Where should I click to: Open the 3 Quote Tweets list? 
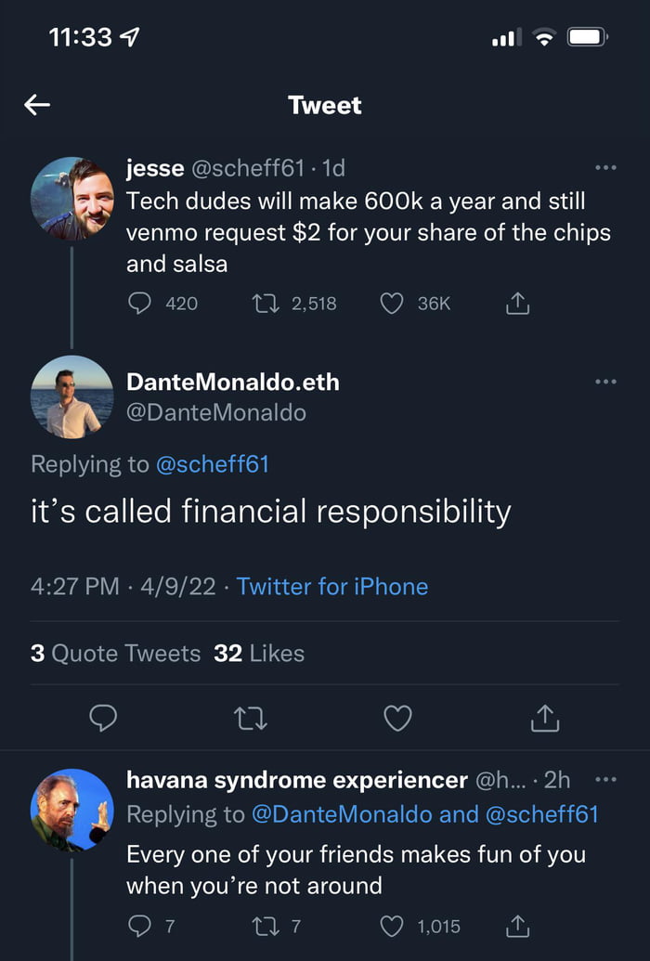[115, 654]
